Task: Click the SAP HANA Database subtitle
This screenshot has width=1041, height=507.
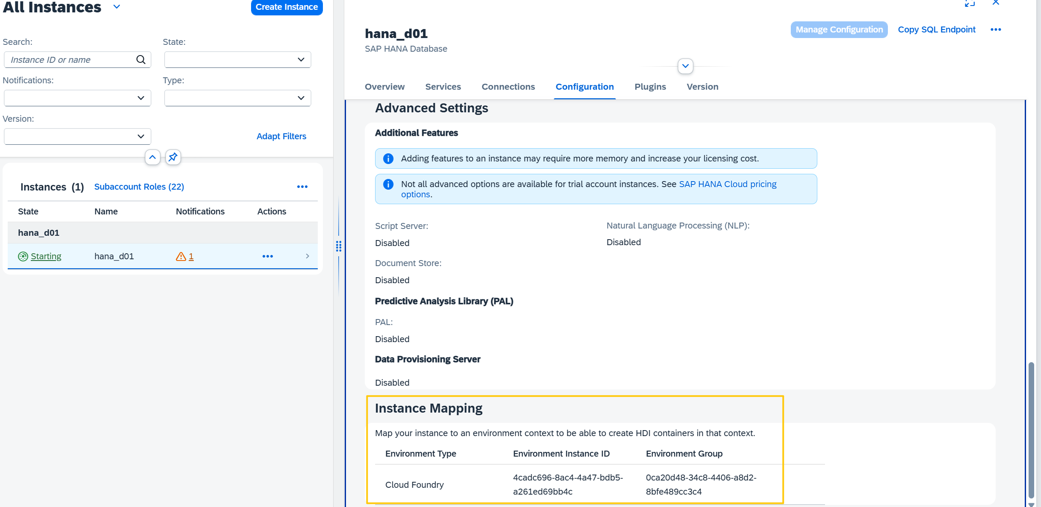Action: pos(406,49)
